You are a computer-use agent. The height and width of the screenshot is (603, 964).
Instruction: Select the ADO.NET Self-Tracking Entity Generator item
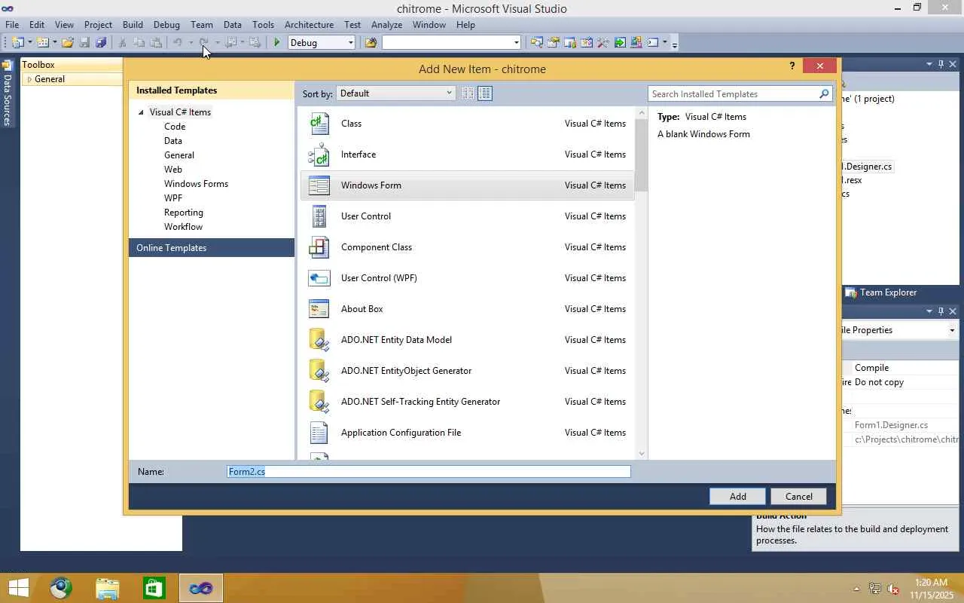coord(467,402)
